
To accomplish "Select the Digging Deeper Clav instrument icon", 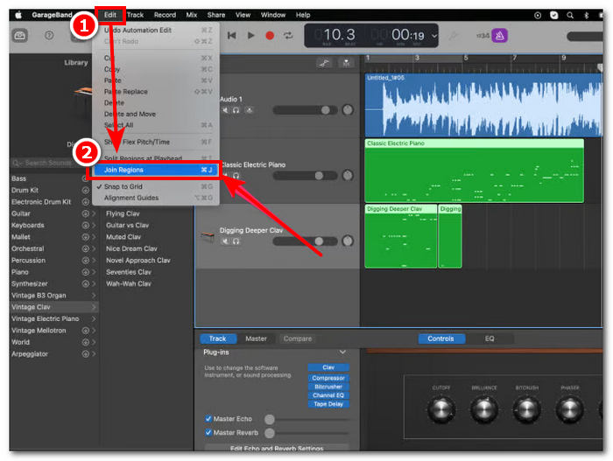I will [x=208, y=237].
